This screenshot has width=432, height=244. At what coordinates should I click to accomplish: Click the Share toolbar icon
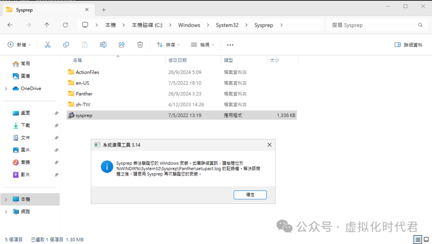pos(122,45)
